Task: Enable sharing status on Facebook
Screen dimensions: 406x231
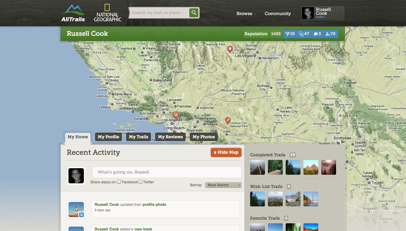Action: point(119,182)
